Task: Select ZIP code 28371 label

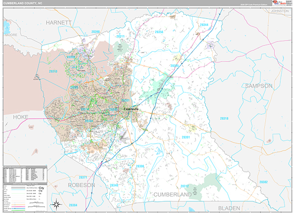Action: pyautogui.click(x=83, y=177)
